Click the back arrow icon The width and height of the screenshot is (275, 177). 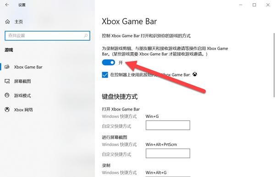(7, 5)
